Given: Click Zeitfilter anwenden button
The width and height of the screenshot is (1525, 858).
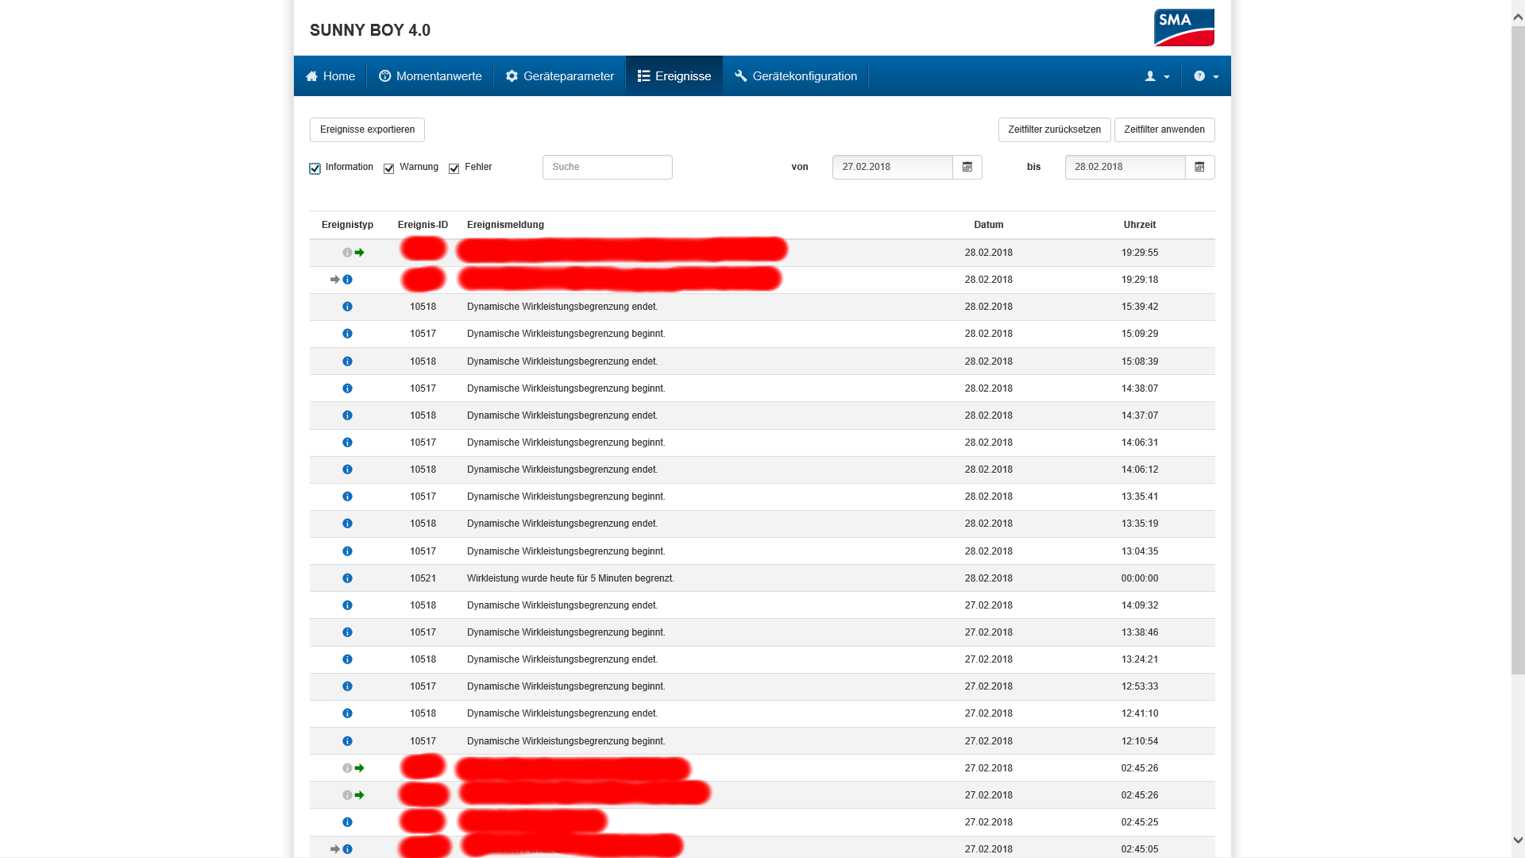Looking at the screenshot, I should pos(1164,129).
